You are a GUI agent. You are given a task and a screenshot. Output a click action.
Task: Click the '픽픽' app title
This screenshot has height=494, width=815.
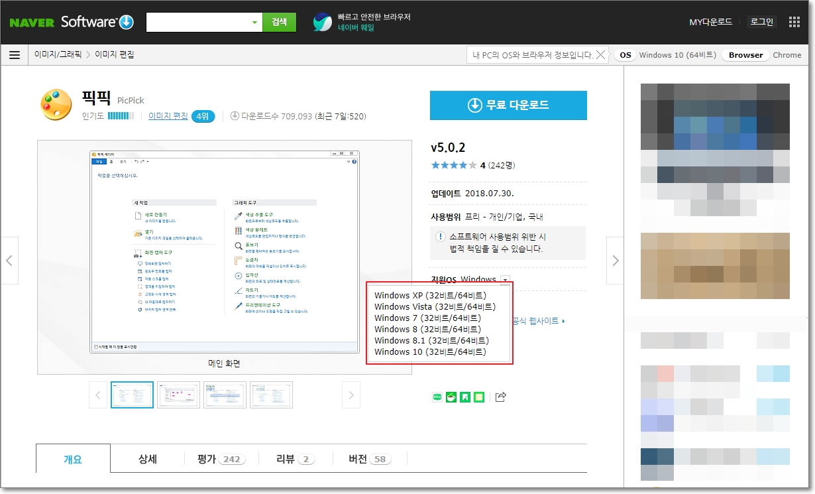(97, 97)
